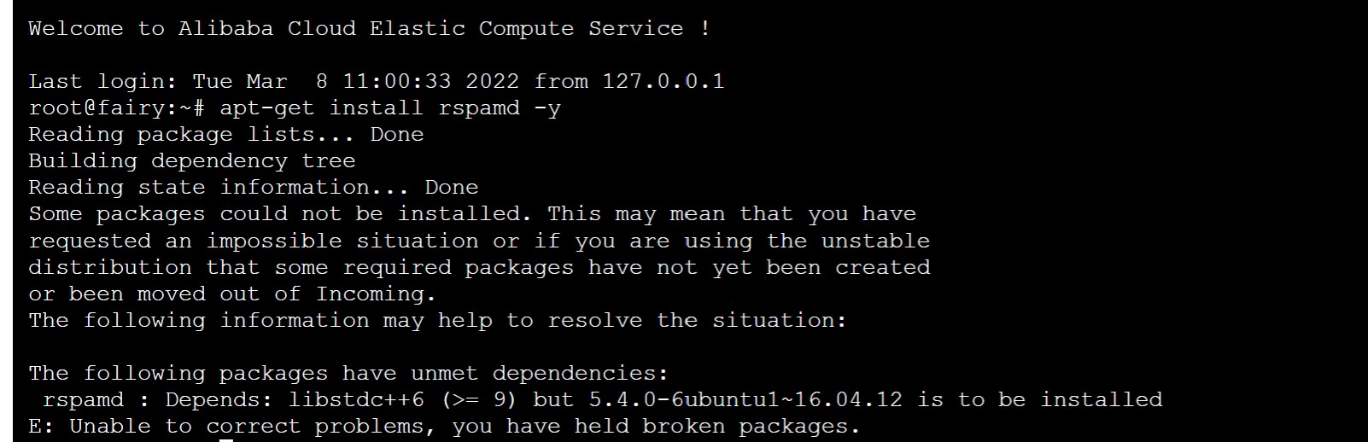The width and height of the screenshot is (1368, 442).
Task: Click the Alibaba Cloud welcome message line
Action: [x=368, y=29]
